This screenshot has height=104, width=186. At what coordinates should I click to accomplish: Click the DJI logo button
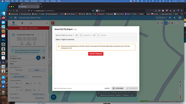44,58
